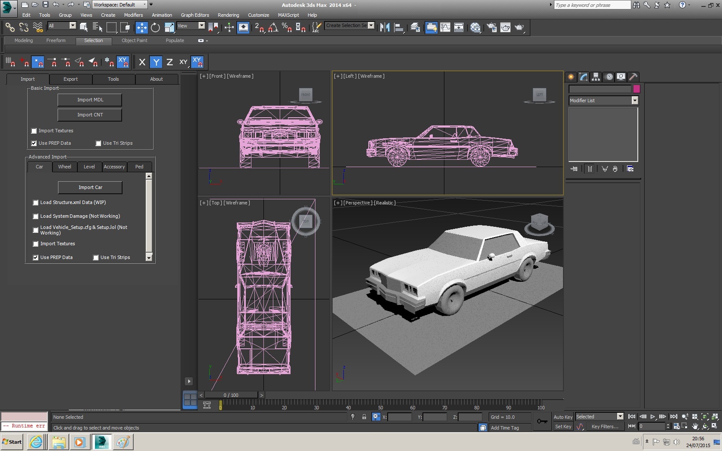Viewport: 722px width, 451px height.
Task: Check Load Structure.xml Data (WIP)
Action: click(x=36, y=203)
